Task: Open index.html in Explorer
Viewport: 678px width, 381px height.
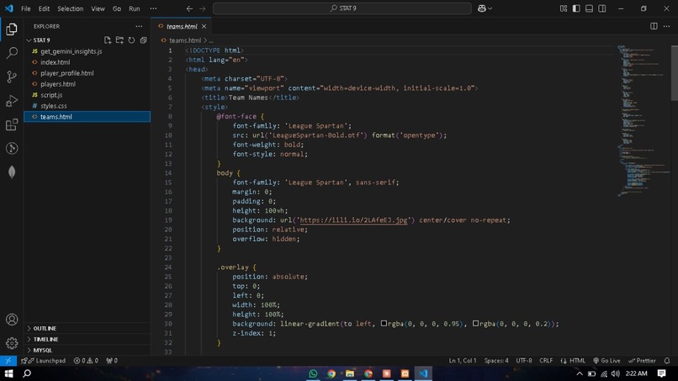Action: pyautogui.click(x=55, y=62)
